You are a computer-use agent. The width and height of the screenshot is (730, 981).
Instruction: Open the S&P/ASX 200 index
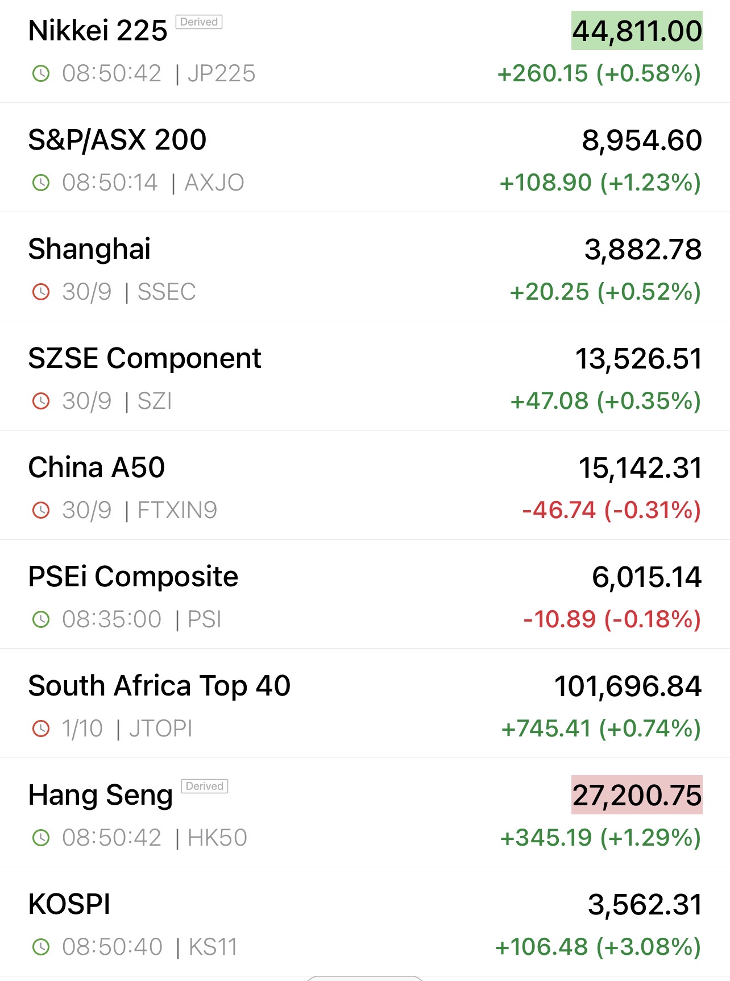[117, 140]
